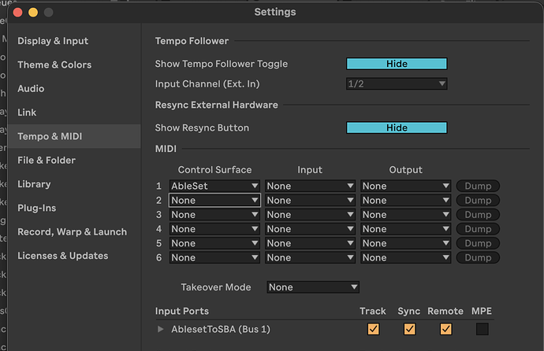Open row 3 Input dropdown
Viewport: 544px width, 351px height.
(310, 215)
